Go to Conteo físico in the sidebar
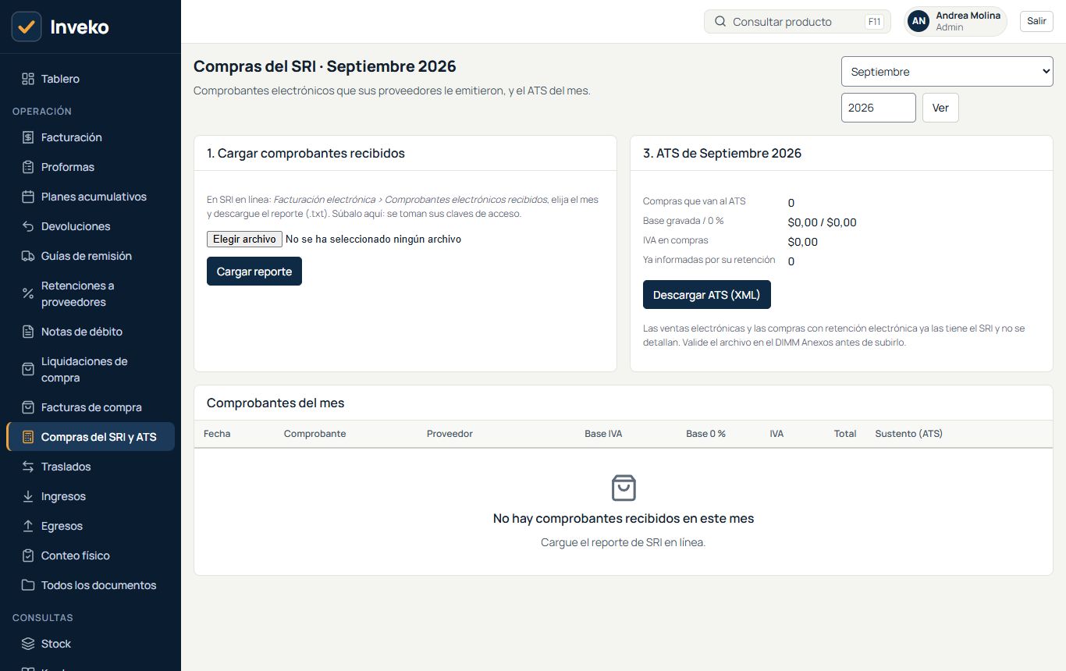Image resolution: width=1066 pixels, height=671 pixels. click(x=91, y=556)
